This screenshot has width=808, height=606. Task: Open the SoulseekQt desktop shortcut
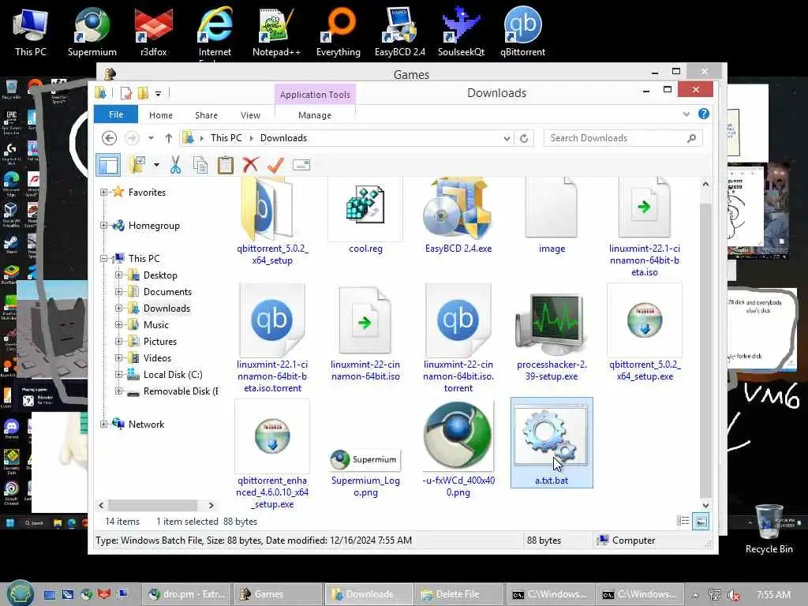coord(461,31)
